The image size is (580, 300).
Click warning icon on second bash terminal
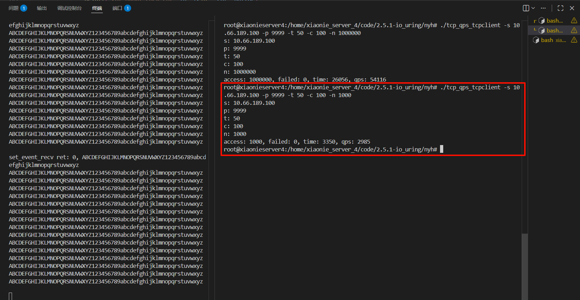pos(574,31)
